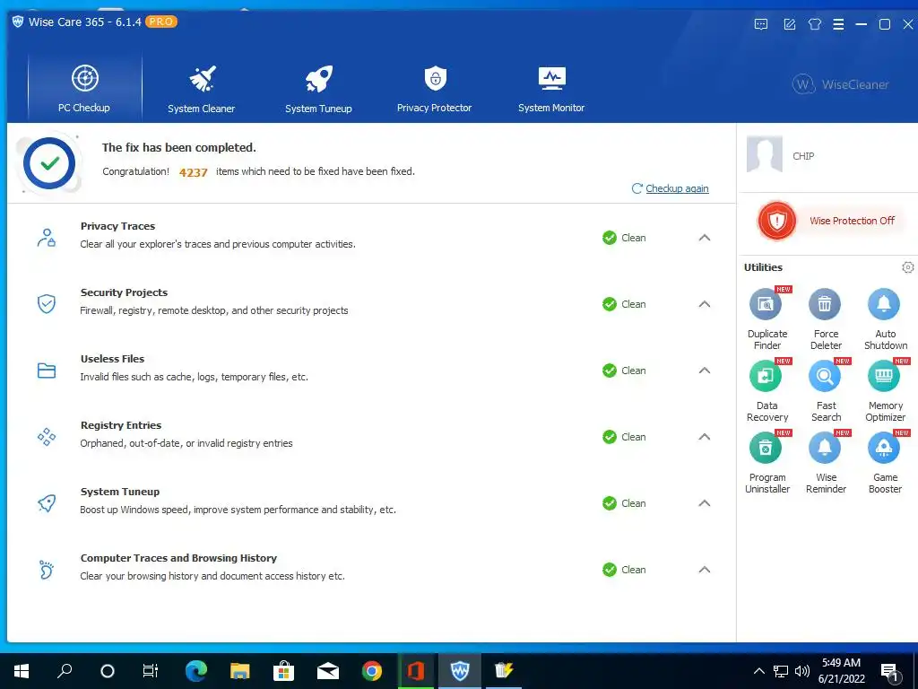918x689 pixels.
Task: Click the fix completed checkmark badge
Action: 49,163
